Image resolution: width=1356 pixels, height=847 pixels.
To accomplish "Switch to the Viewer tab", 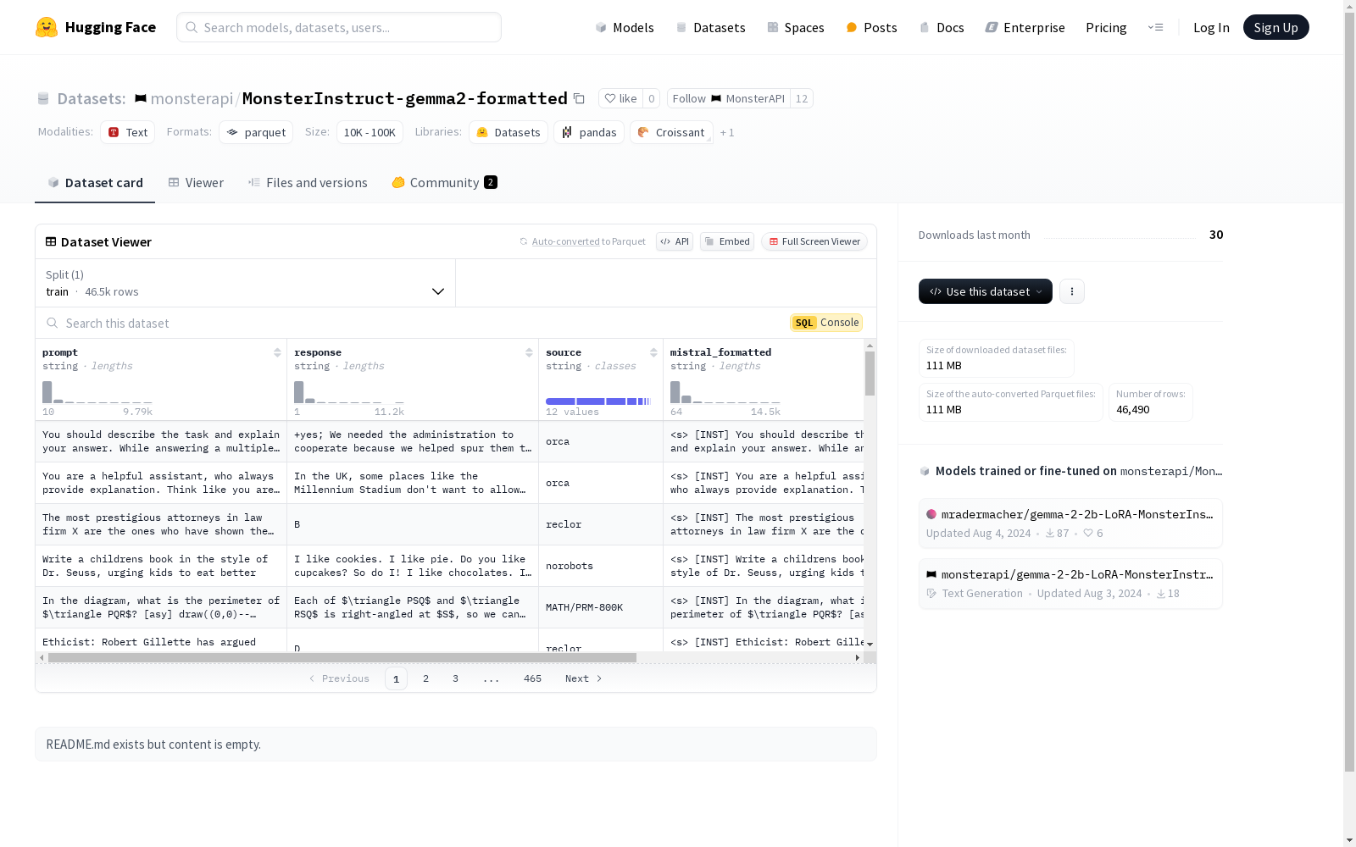I will (x=196, y=182).
